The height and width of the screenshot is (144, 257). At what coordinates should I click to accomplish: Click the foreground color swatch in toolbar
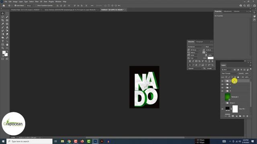(4, 52)
